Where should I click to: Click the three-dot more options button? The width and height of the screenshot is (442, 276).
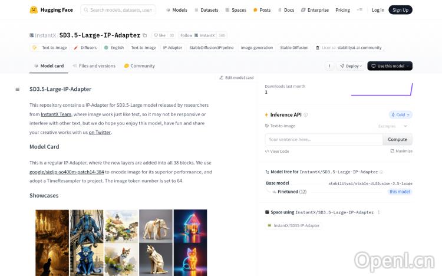coord(330,66)
